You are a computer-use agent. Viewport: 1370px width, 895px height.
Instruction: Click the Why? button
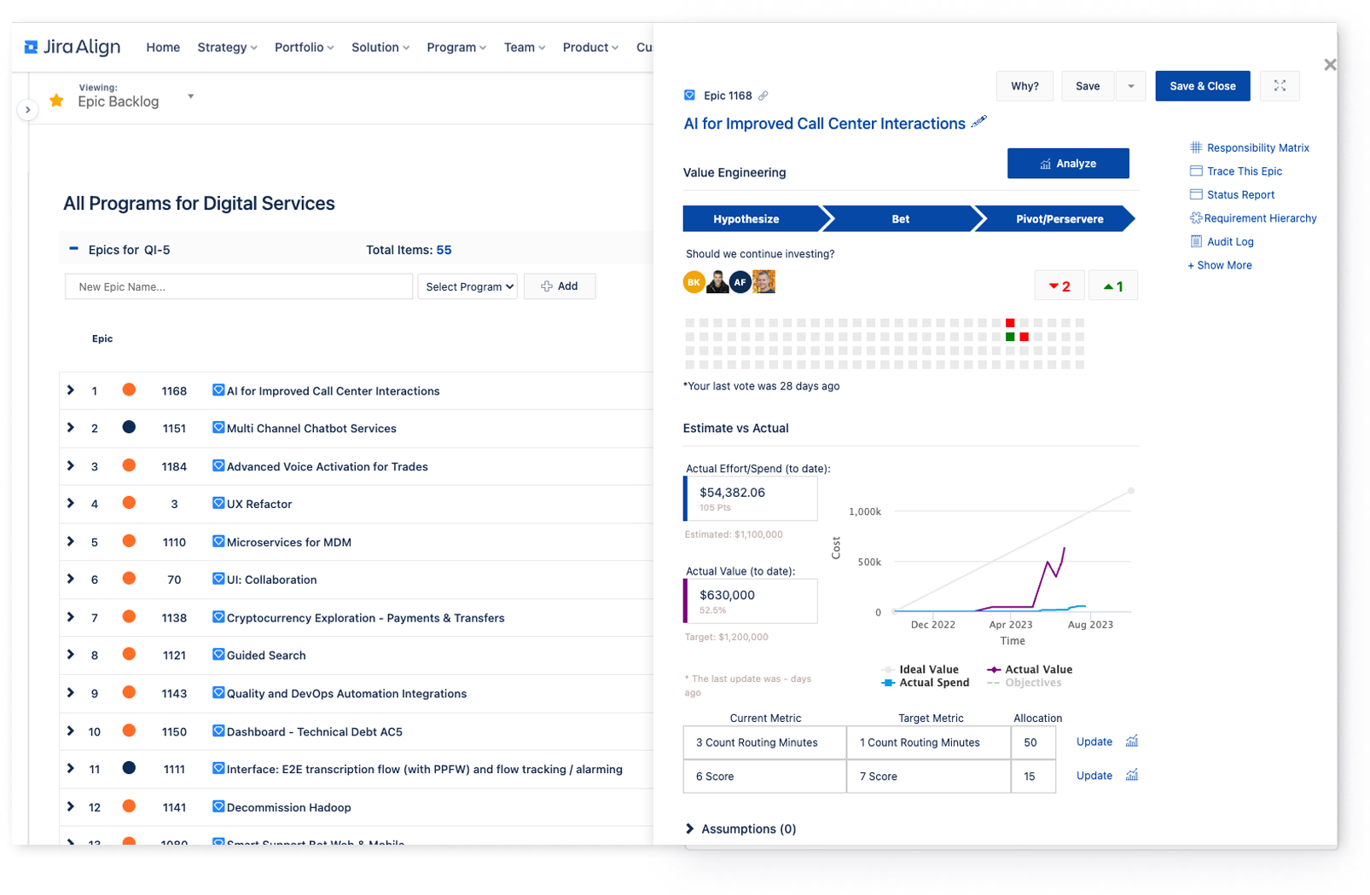point(1025,85)
